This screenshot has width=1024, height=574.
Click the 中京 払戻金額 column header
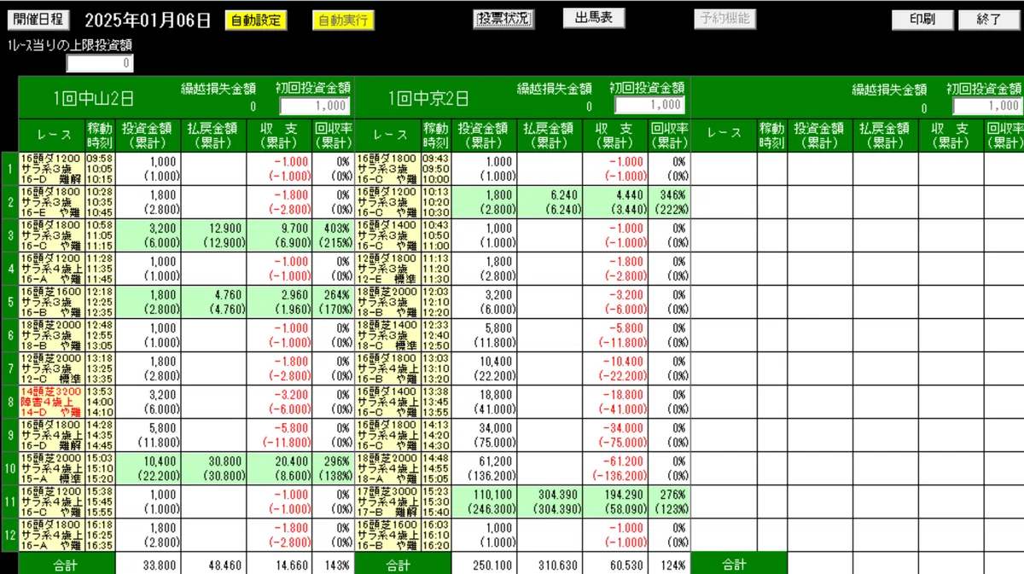tap(551, 135)
